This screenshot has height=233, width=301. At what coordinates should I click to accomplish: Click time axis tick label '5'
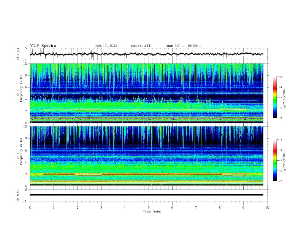click(149, 207)
